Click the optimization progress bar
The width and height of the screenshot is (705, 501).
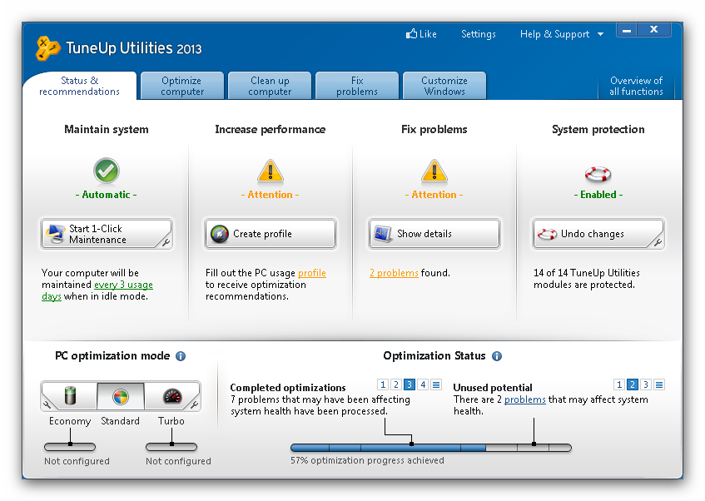coord(430,448)
